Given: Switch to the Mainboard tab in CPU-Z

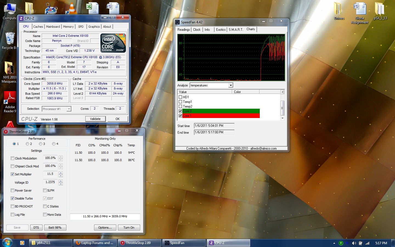Looking at the screenshot, I should 53,27.
